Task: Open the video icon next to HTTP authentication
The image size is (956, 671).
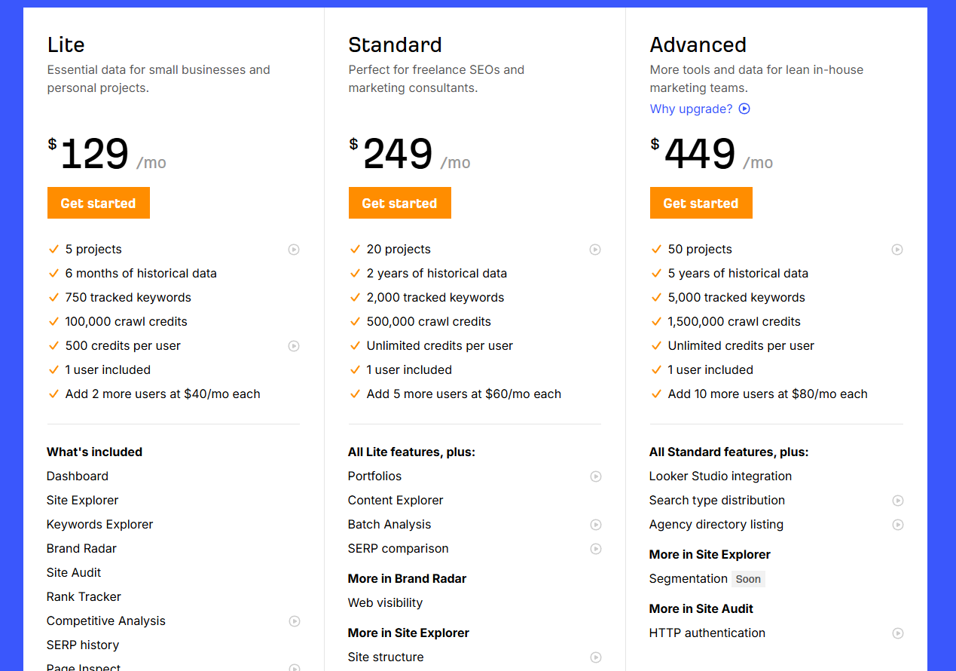Action: [896, 633]
